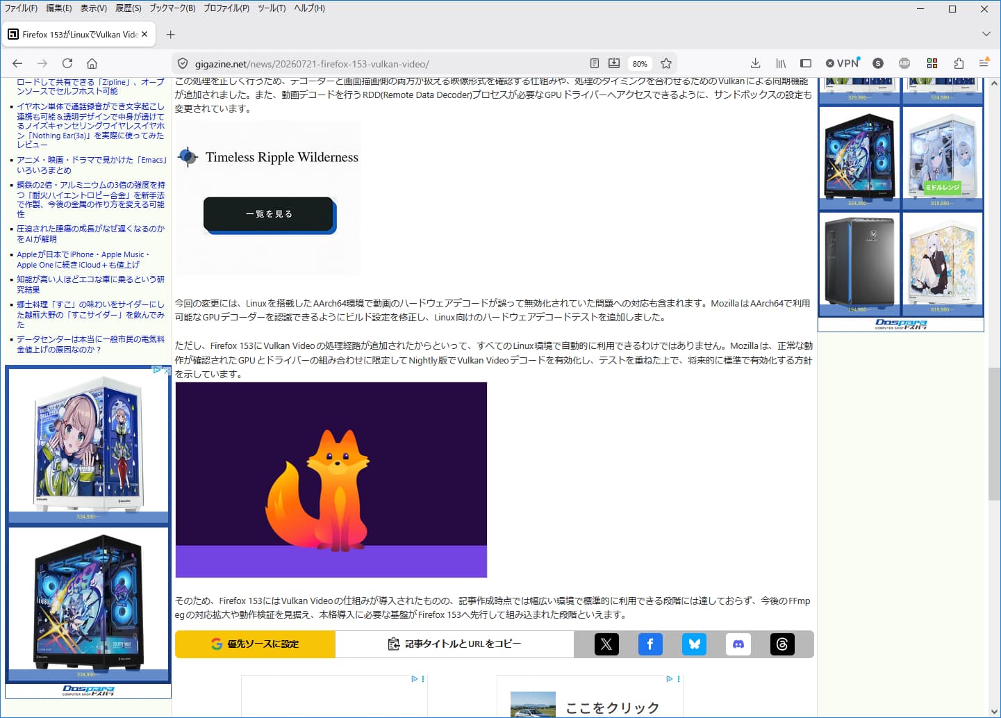Screen dimensions: 1001x718
Task: Click the Timeless Ripple Wilderness ad title
Action: coord(282,157)
